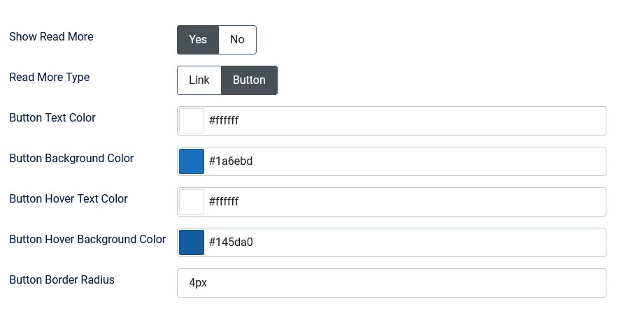Click the Button Hover Text Color label
Image resolution: width=626 pixels, height=313 pixels.
tap(69, 198)
